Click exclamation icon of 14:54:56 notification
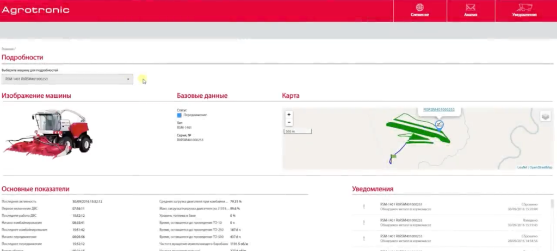Screen dimensions: 557x251 pyautogui.click(x=363, y=238)
